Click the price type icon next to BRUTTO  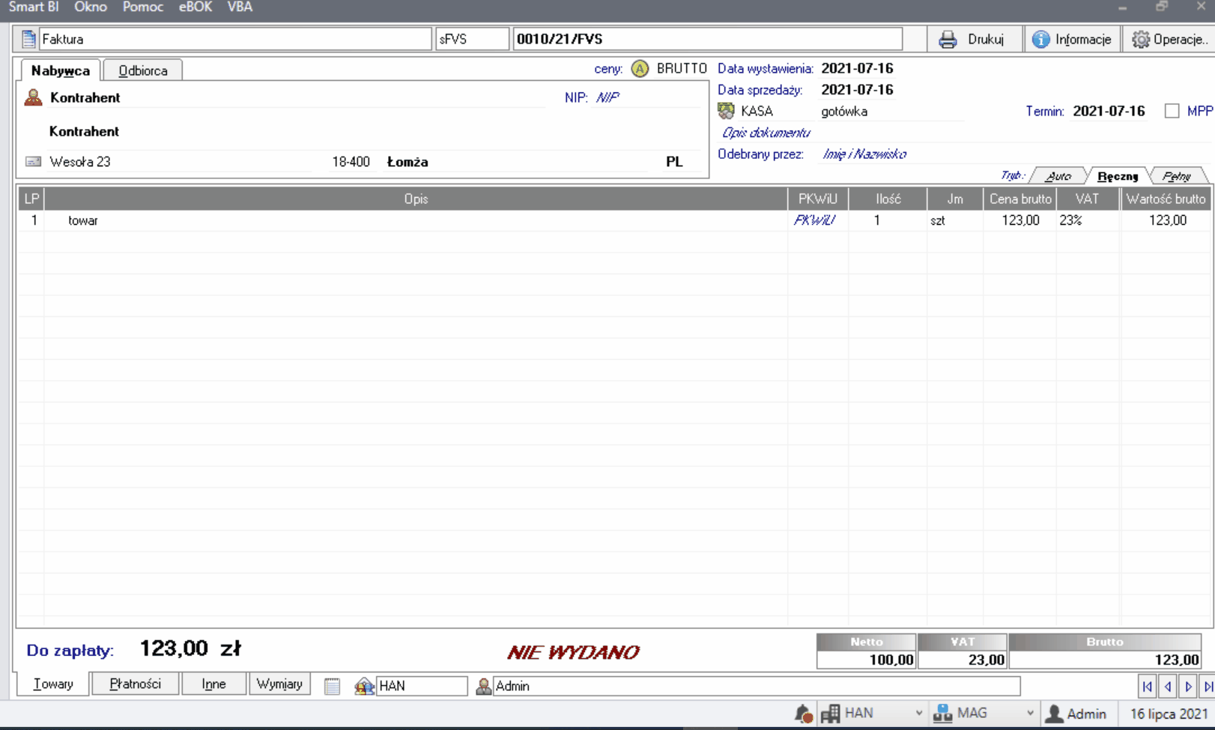tap(640, 69)
